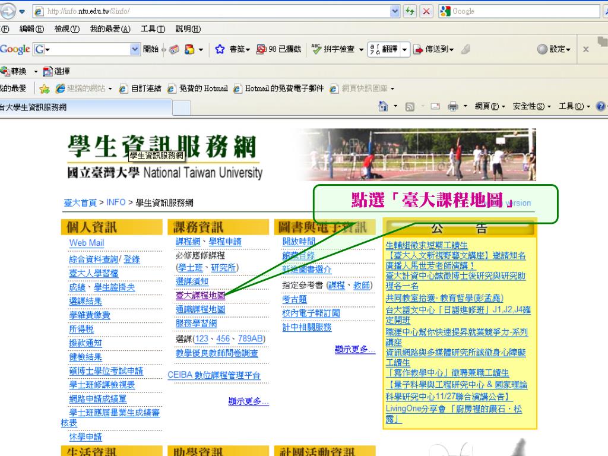
Task: Click the red stop loading icon
Action: 426,11
